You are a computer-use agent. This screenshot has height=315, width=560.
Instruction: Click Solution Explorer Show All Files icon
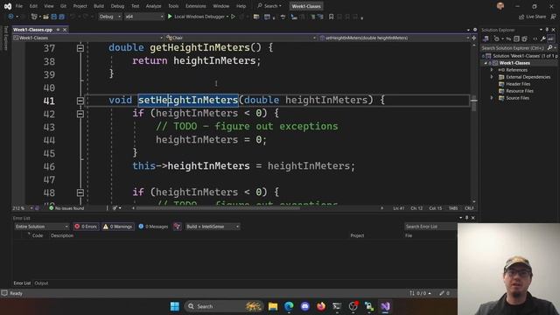(x=524, y=38)
